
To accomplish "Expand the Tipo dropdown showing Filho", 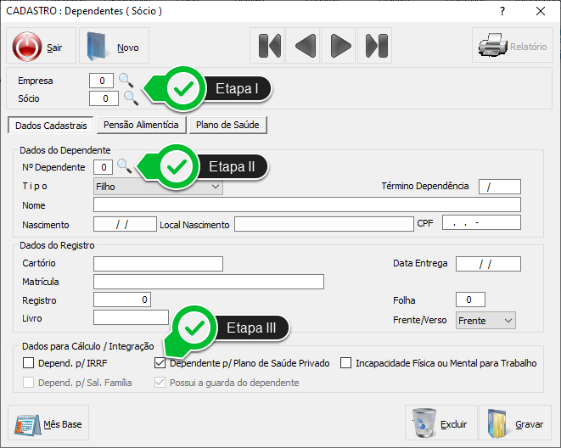I will tap(213, 187).
